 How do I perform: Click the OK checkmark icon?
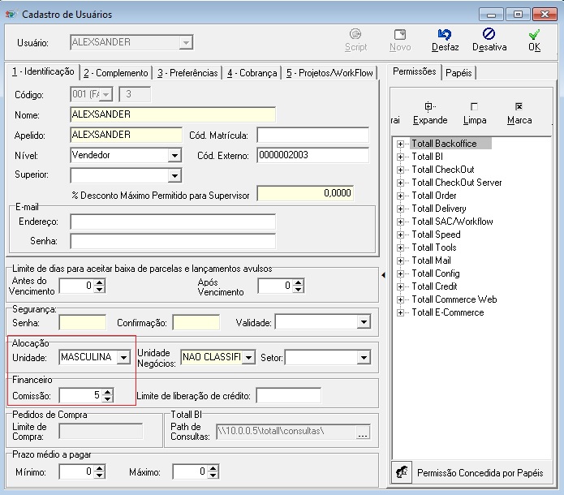(534, 34)
